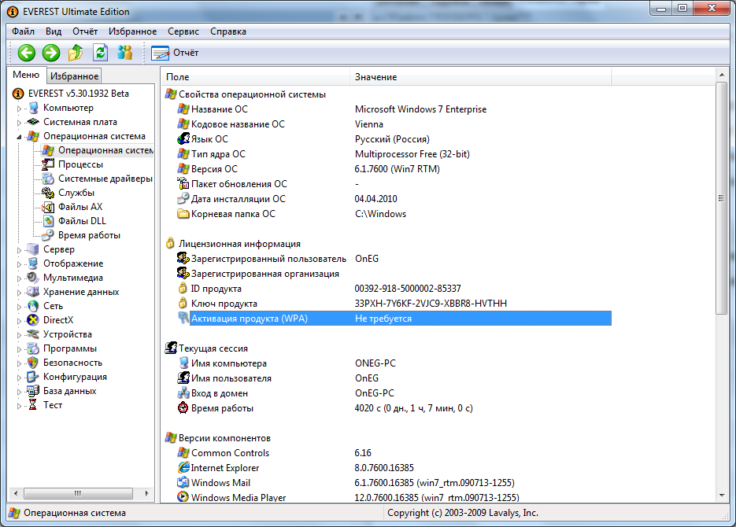This screenshot has height=527, width=736.
Task: Expand the Устройства tree node
Action: coord(19,335)
